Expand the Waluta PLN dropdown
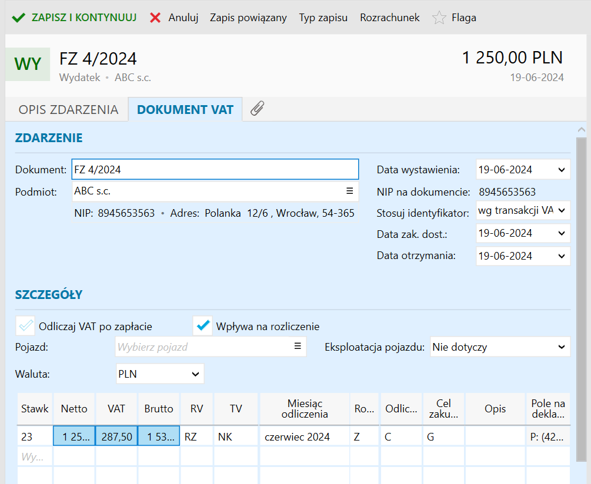The height and width of the screenshot is (484, 591). [x=195, y=374]
